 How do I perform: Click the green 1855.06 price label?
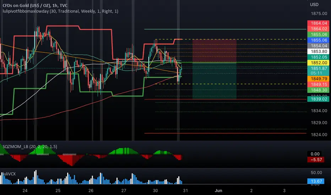point(318,35)
